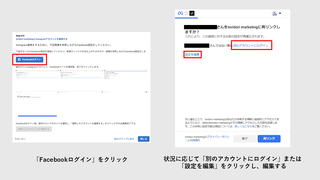Click 別のアカウントにログイン link
This screenshot has height=180, width=320.
pos(251,45)
